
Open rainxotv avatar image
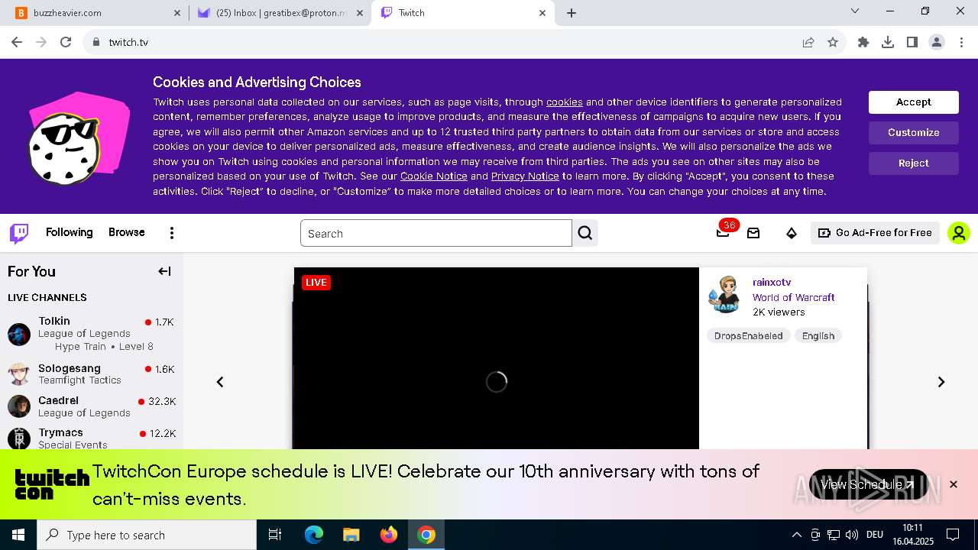coord(724,295)
